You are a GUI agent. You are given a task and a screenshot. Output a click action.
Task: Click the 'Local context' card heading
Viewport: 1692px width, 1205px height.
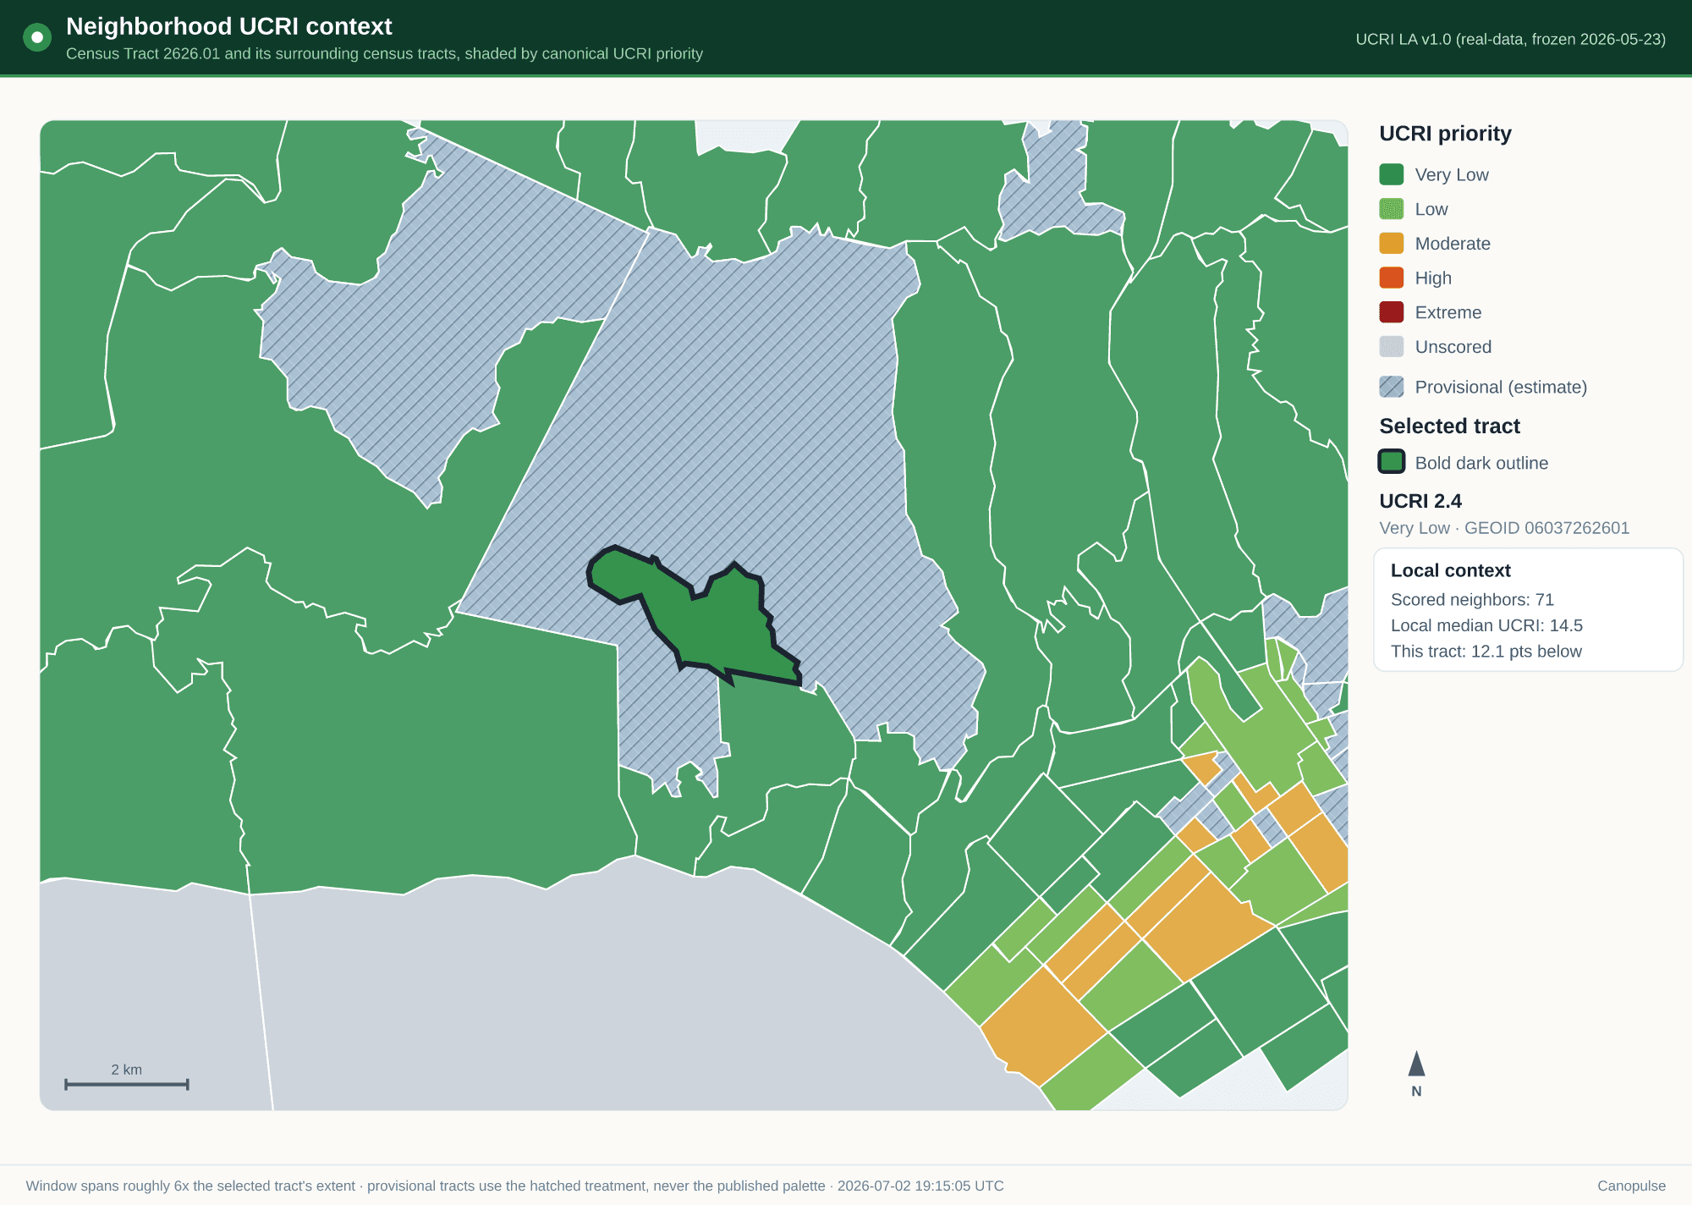[1450, 570]
